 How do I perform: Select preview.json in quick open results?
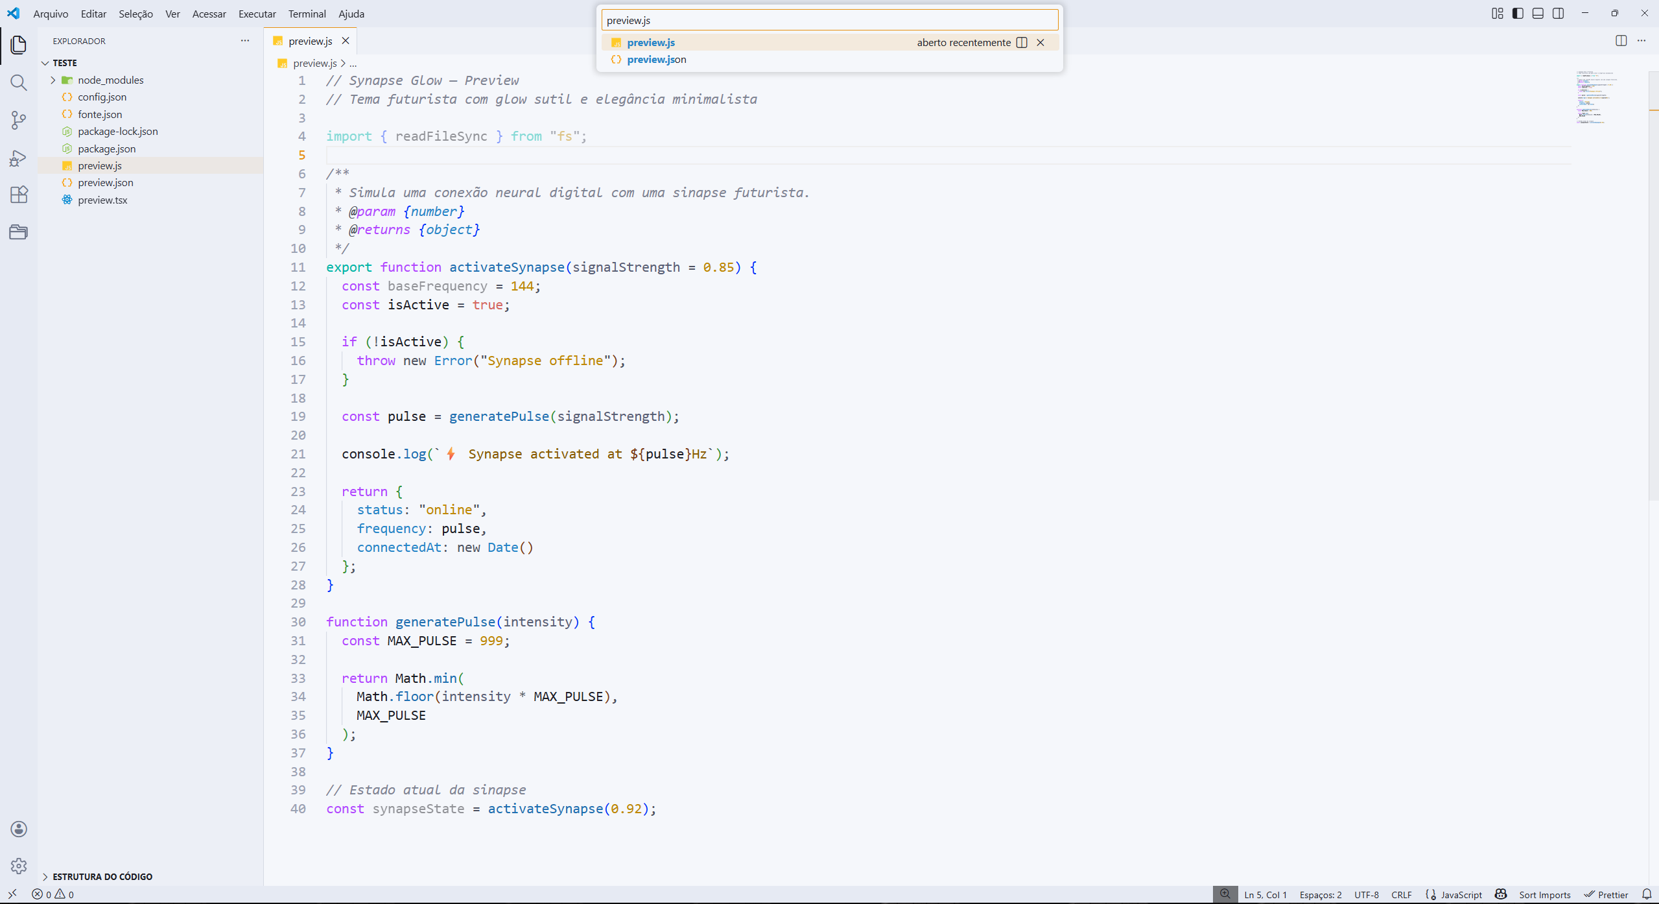point(656,60)
